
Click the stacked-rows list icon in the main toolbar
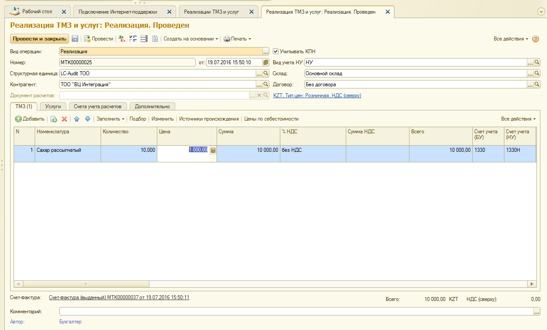[x=144, y=39]
